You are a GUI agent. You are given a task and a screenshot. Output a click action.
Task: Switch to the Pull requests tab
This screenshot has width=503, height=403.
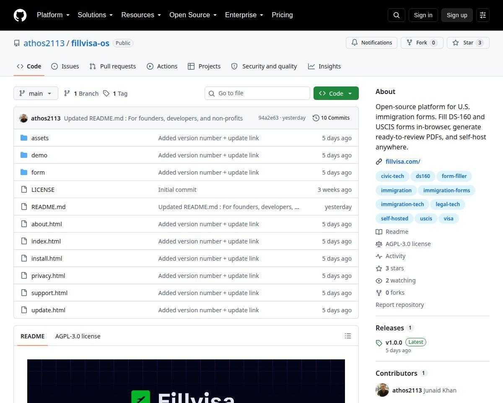pyautogui.click(x=113, y=66)
